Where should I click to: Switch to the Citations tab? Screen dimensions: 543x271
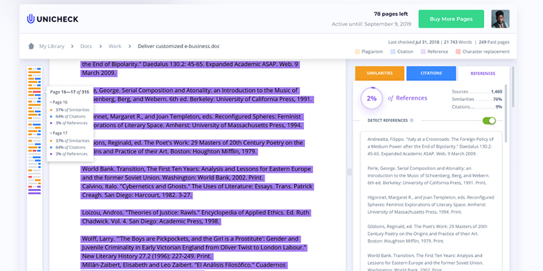coord(431,73)
